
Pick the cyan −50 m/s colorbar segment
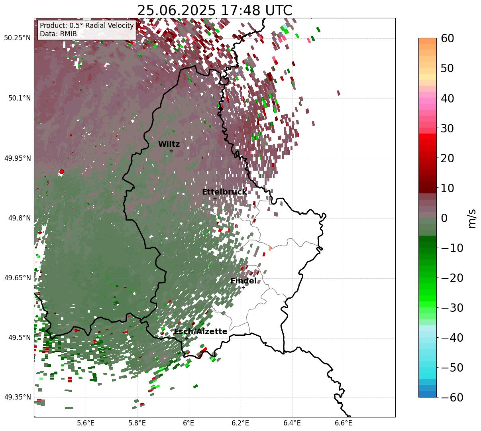point(428,368)
